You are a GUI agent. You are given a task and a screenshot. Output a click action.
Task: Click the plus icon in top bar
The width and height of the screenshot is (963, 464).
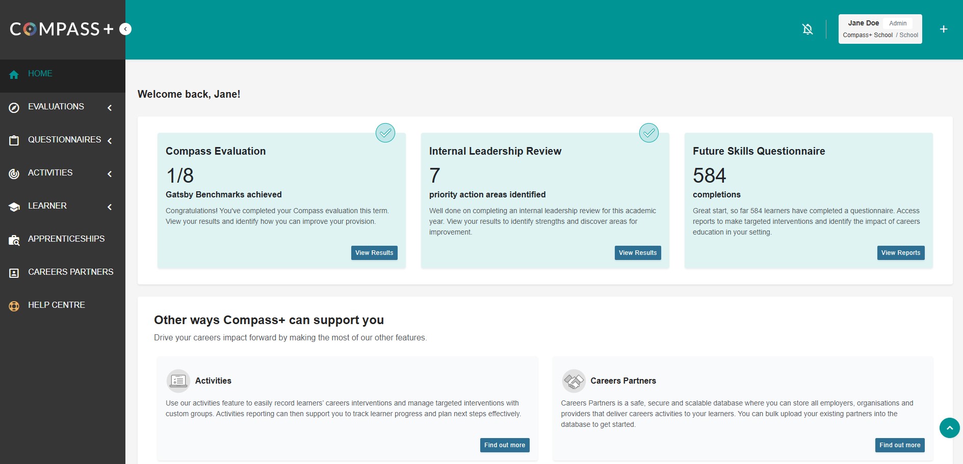(944, 29)
